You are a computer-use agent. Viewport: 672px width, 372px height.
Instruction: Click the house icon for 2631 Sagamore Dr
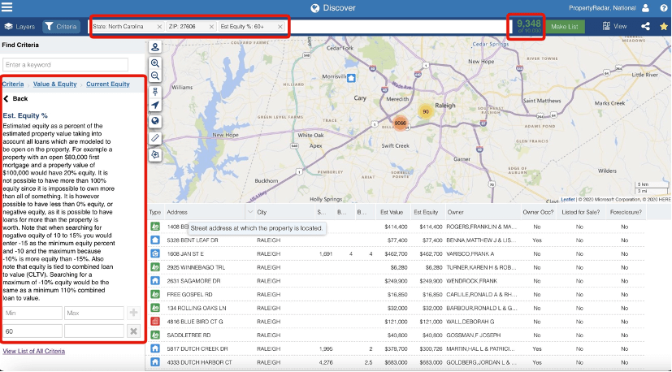155,281
